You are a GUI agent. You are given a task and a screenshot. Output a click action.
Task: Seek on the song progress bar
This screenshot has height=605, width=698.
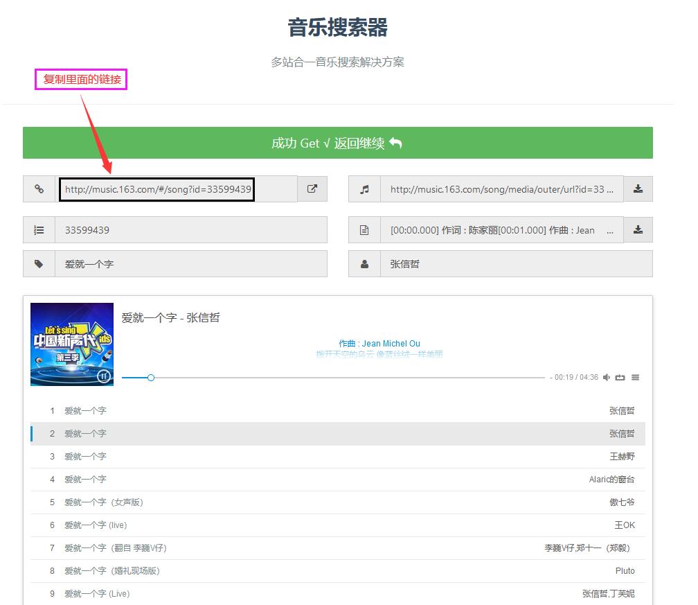click(x=333, y=378)
